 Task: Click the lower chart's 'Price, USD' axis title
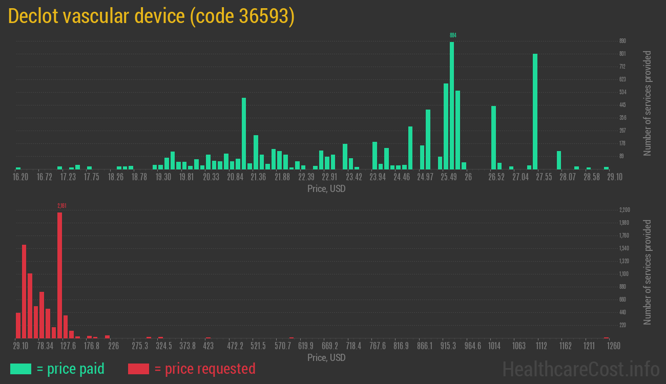click(x=326, y=357)
